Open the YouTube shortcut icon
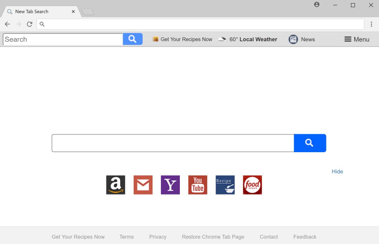Screen dimensions: 379x244 point(197,185)
